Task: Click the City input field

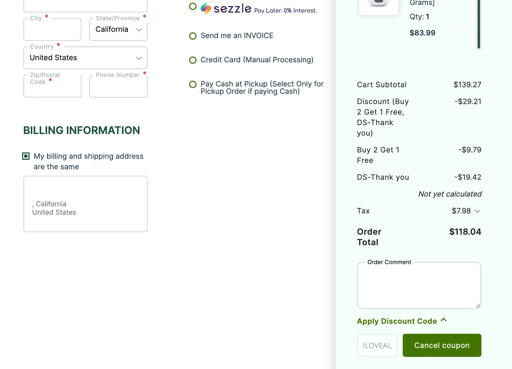Action: (52, 31)
